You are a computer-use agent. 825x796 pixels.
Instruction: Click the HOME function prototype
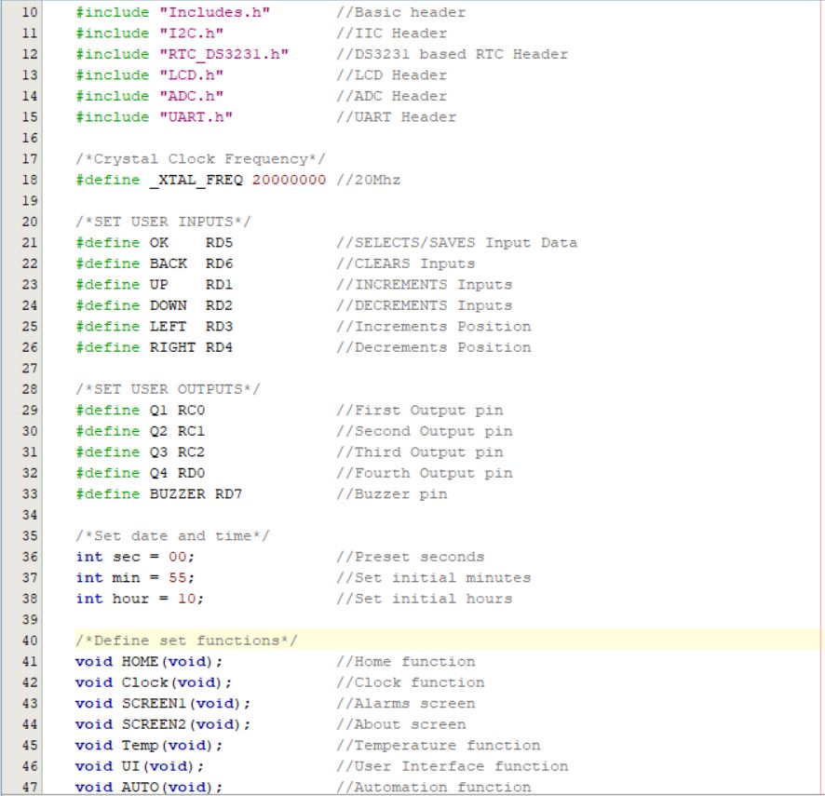point(130,662)
